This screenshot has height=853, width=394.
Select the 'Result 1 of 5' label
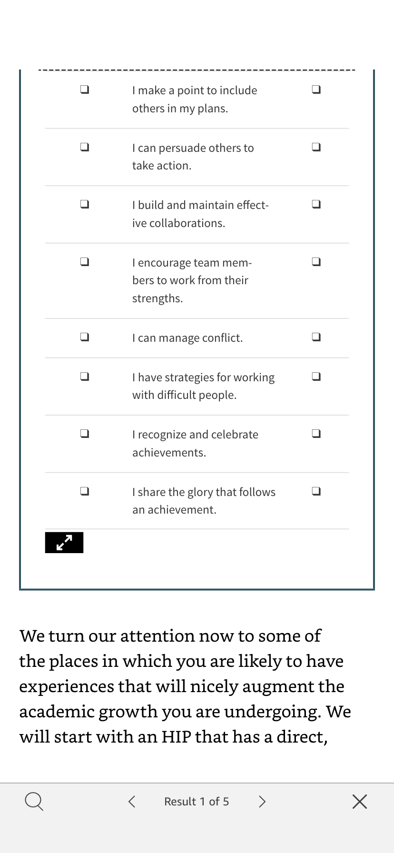point(197,802)
